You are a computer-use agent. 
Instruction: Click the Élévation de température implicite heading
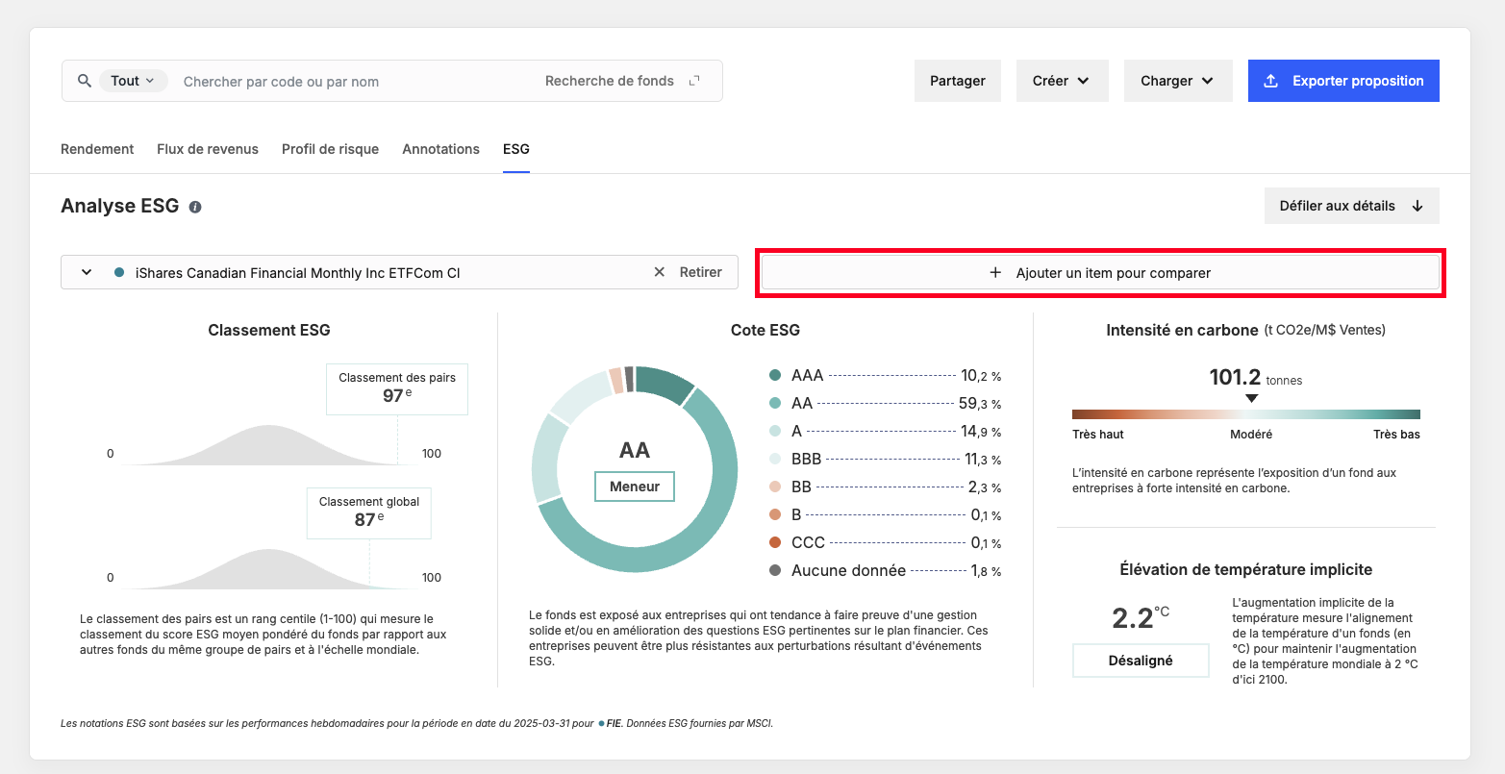[1246, 569]
